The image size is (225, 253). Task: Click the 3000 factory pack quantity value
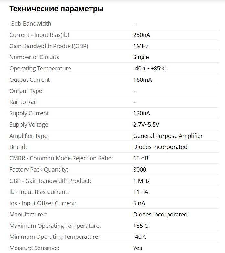tap(140, 170)
